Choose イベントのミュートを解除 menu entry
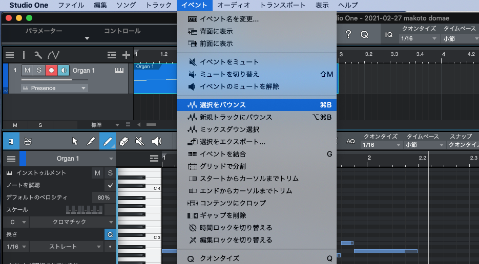479x264 pixels. click(x=257, y=86)
